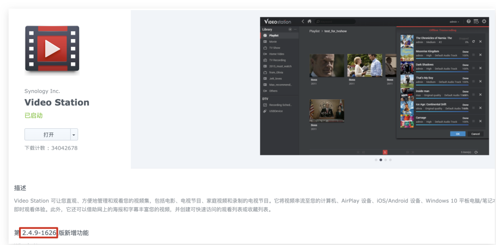The width and height of the screenshot is (496, 245).
Task: Click the Moonrise Kingdom poster thumbnail
Action: pyautogui.click(x=407, y=54)
